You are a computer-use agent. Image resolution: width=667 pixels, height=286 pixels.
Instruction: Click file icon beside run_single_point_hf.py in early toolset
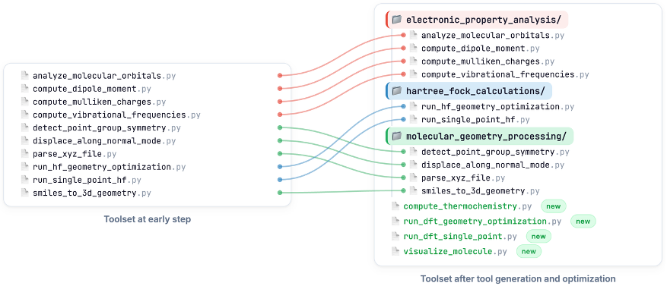pyautogui.click(x=24, y=180)
